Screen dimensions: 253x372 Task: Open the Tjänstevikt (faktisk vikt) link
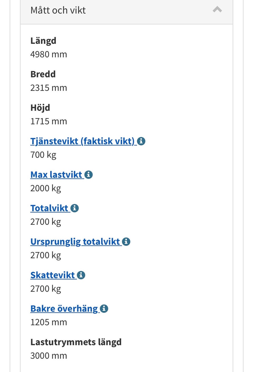click(82, 141)
